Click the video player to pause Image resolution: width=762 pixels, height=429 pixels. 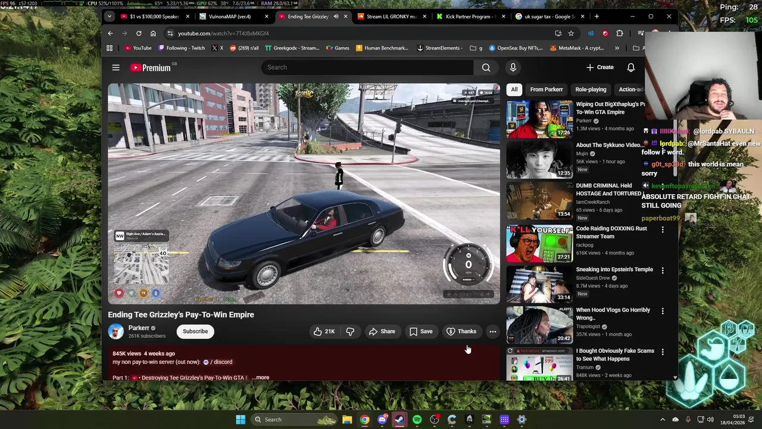point(304,194)
